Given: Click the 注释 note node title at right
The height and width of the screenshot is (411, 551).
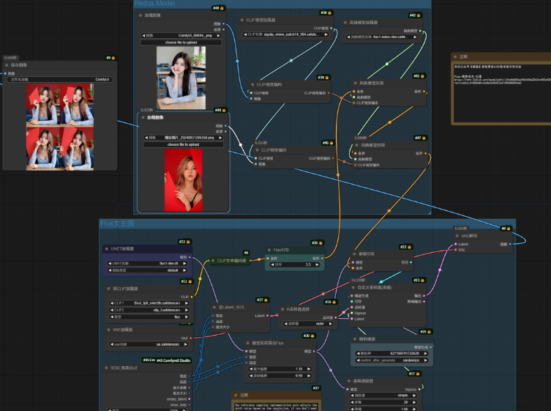Looking at the screenshot, I should (x=463, y=56).
